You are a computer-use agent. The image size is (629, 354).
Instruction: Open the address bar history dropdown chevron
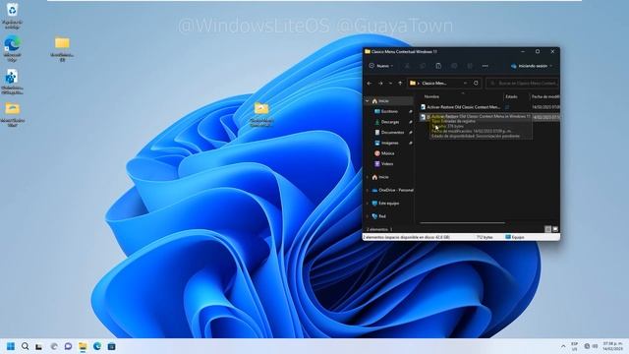pos(465,83)
